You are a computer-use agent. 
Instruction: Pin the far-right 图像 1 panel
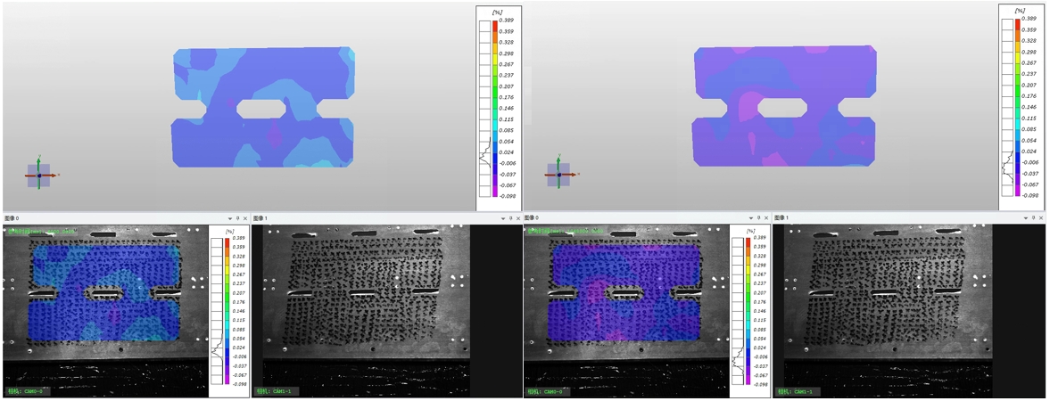(x=1031, y=218)
